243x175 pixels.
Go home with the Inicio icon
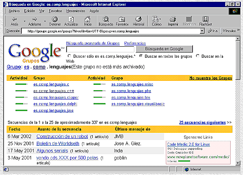(x=87, y=19)
